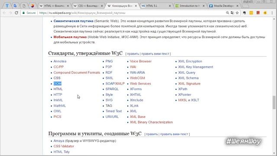The image size is (277, 156).
Task: Click the red extension icon in toolbar
Action: pos(258,13)
